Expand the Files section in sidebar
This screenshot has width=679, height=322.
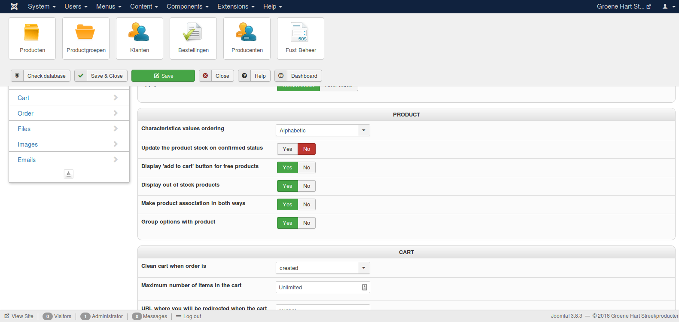pyautogui.click(x=69, y=129)
